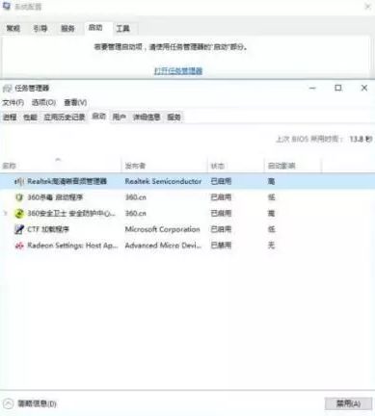Click the 禁用(A) button
375x416 pixels.
(348, 403)
